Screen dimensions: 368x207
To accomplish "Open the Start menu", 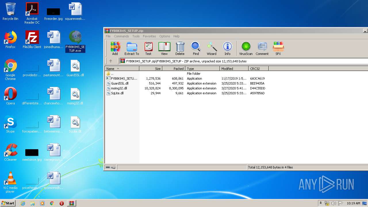I will coord(8,203).
